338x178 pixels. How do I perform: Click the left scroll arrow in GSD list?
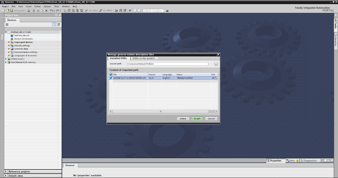111,111
